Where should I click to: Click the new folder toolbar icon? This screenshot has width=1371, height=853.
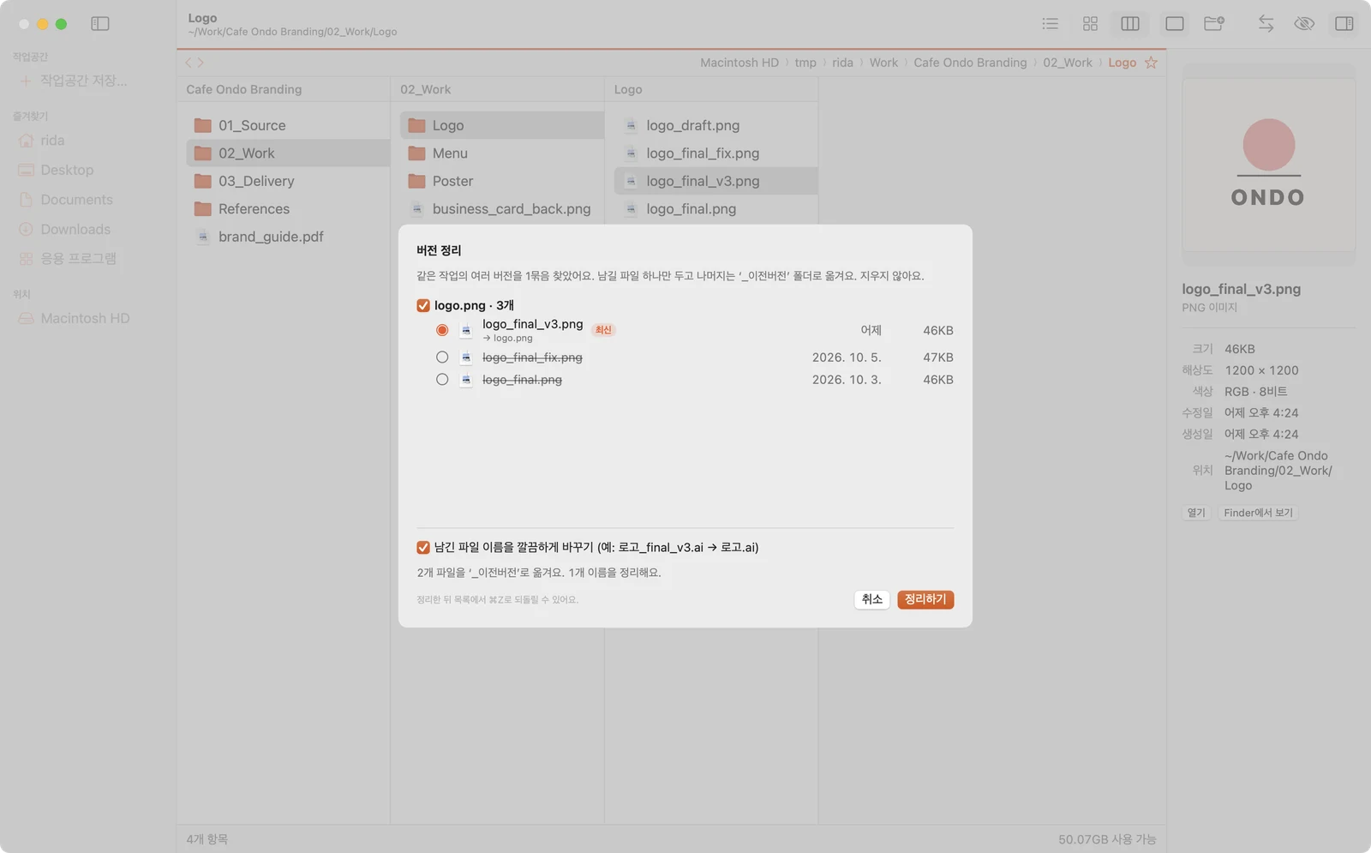pos(1214,24)
